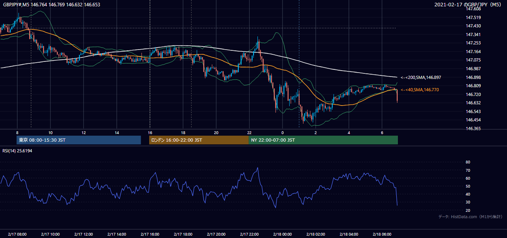Click price axis value 147.341
507x238 pixels.
[x=473, y=35]
